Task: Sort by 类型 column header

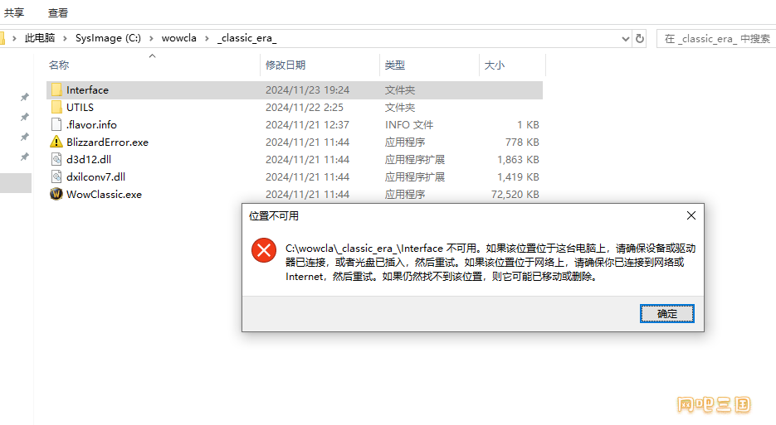Action: pyautogui.click(x=395, y=65)
